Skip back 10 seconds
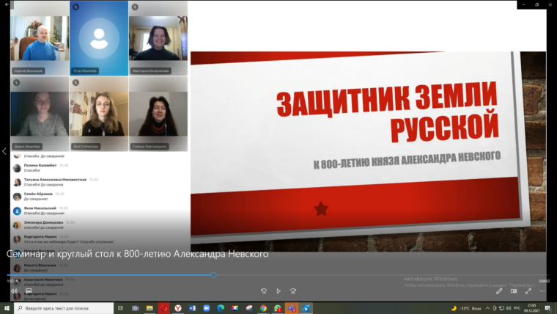This screenshot has height=314, width=557. point(264,291)
